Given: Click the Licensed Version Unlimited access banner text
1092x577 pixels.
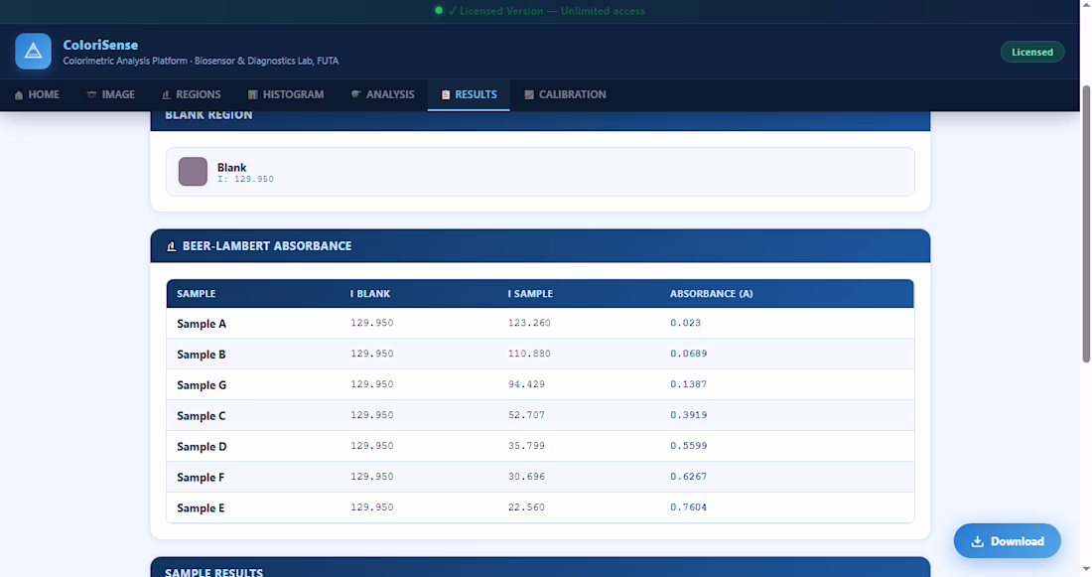Looking at the screenshot, I should pyautogui.click(x=547, y=11).
